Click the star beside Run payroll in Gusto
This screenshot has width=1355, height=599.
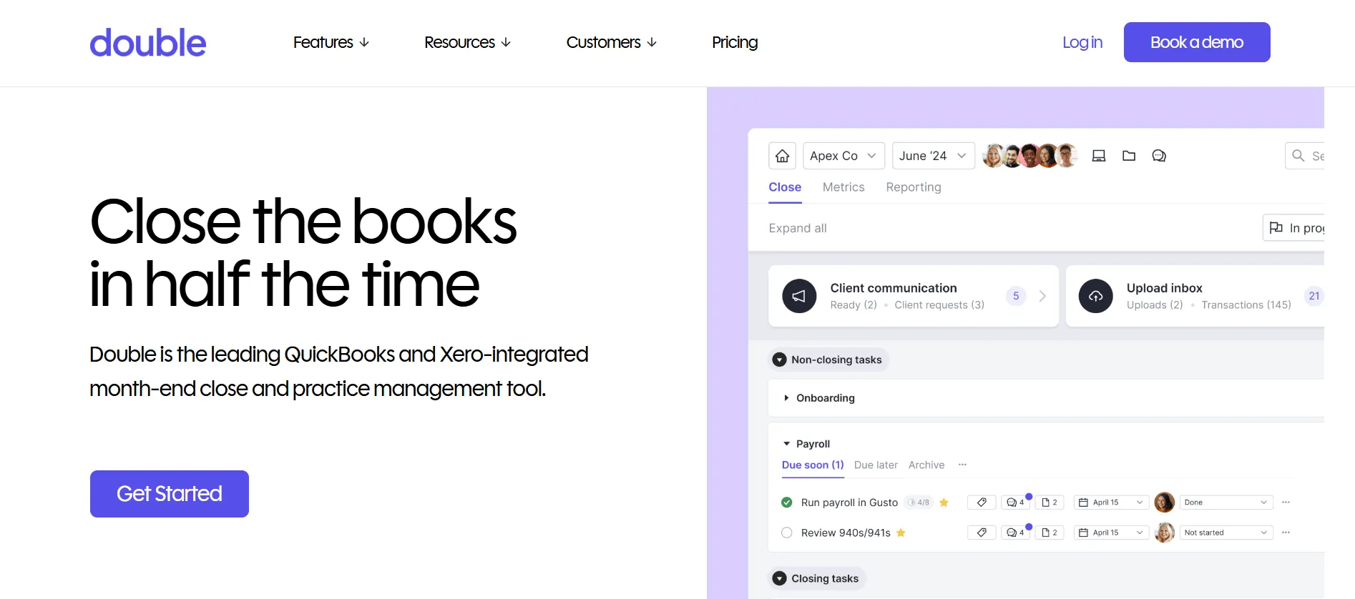pyautogui.click(x=944, y=503)
